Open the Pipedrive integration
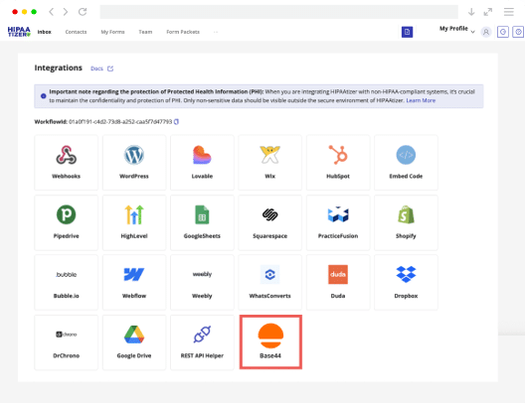This screenshot has width=525, height=403. [x=67, y=222]
